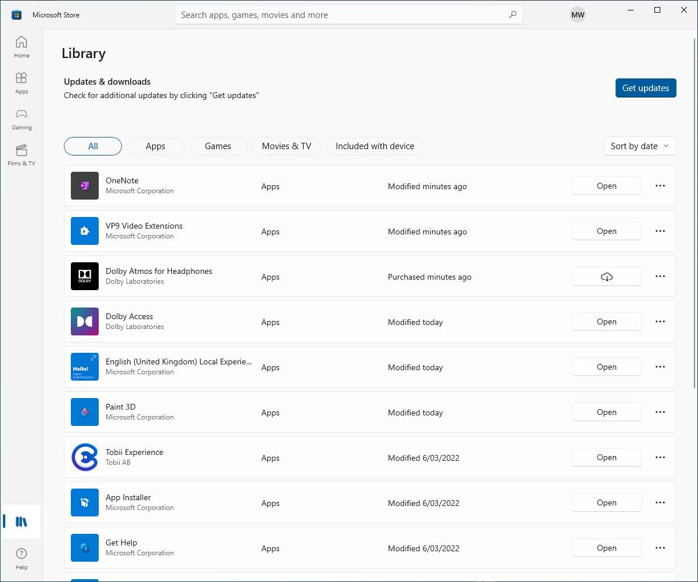Select the Library icon in the sidebar
The height and width of the screenshot is (582, 698).
coord(21,522)
